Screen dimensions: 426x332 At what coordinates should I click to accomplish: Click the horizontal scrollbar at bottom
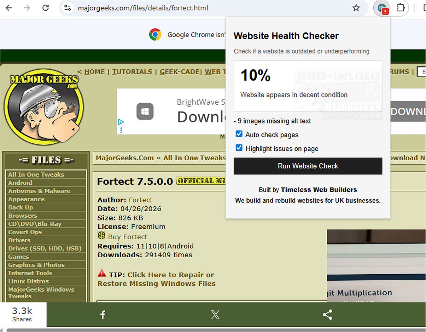coord(213,330)
